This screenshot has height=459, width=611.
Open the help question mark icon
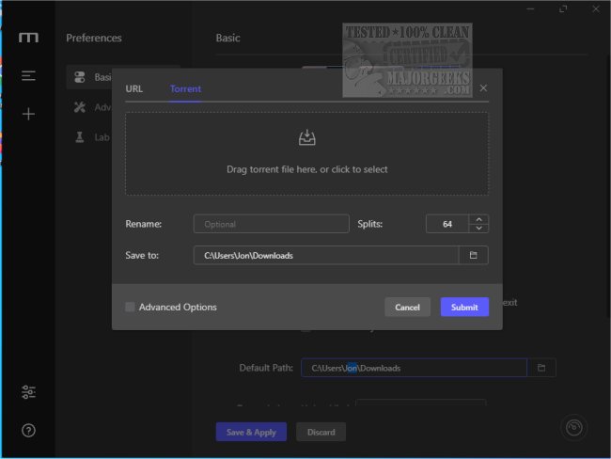[28, 431]
